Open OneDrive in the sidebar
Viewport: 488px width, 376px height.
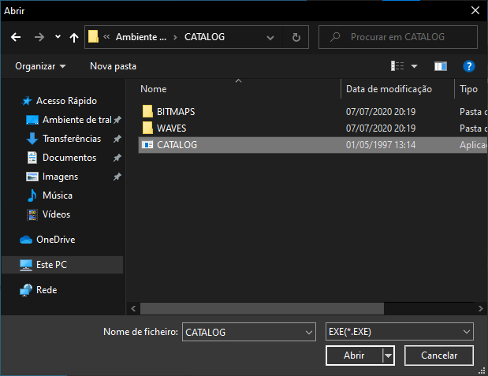pyautogui.click(x=55, y=240)
